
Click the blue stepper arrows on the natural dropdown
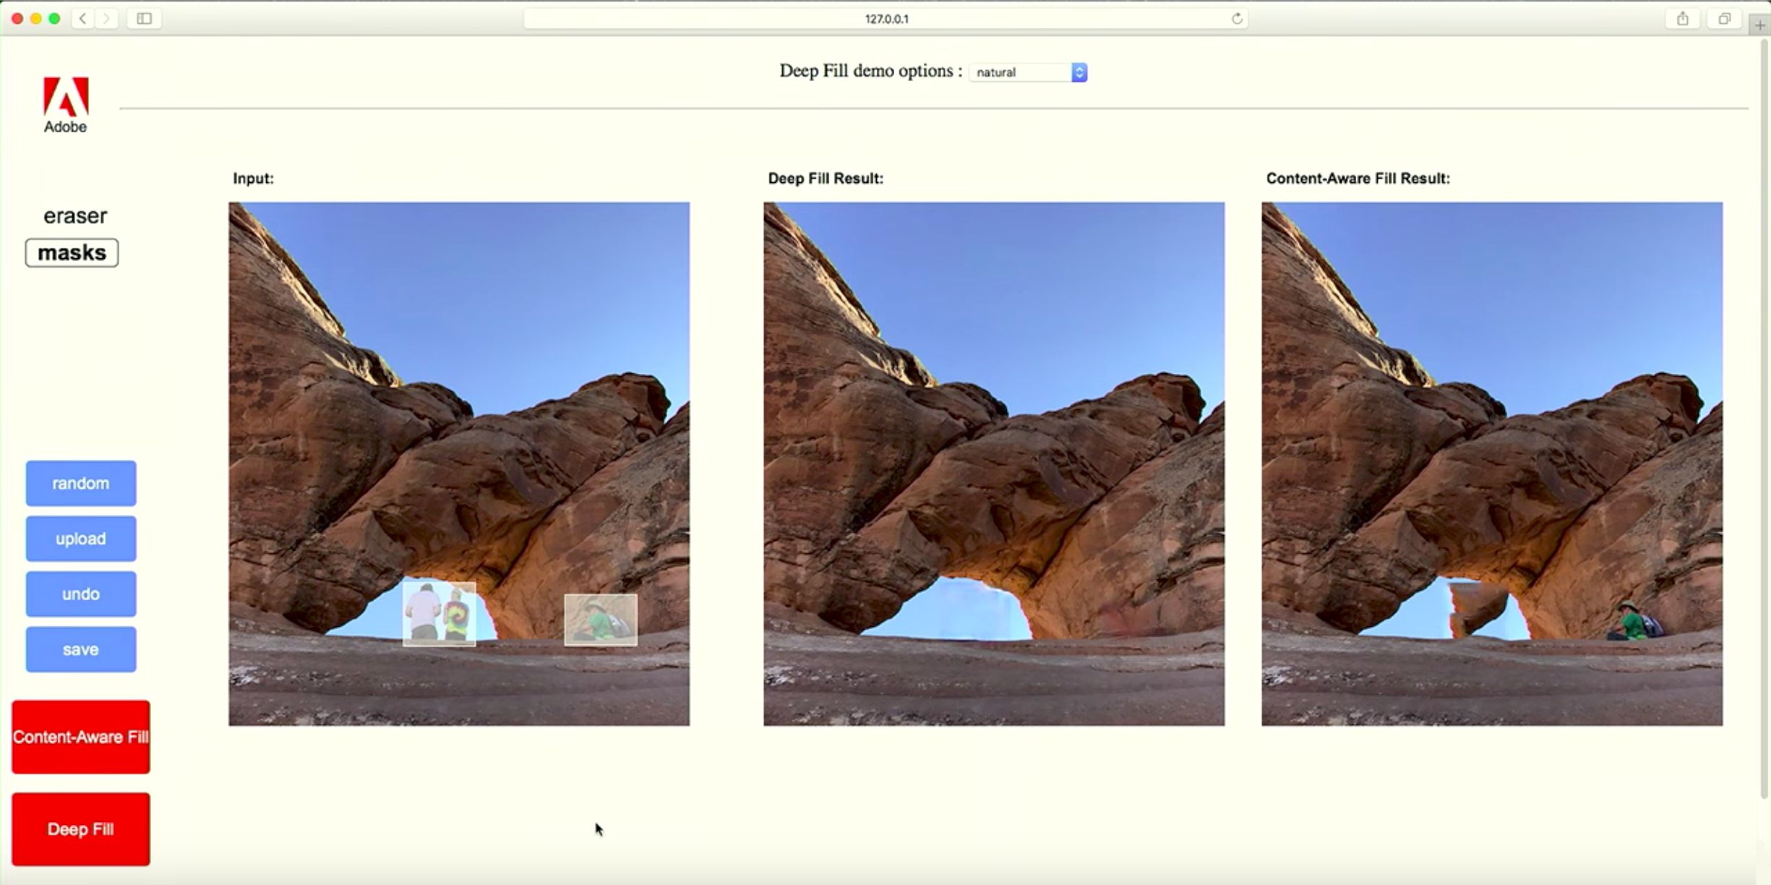[x=1079, y=72]
